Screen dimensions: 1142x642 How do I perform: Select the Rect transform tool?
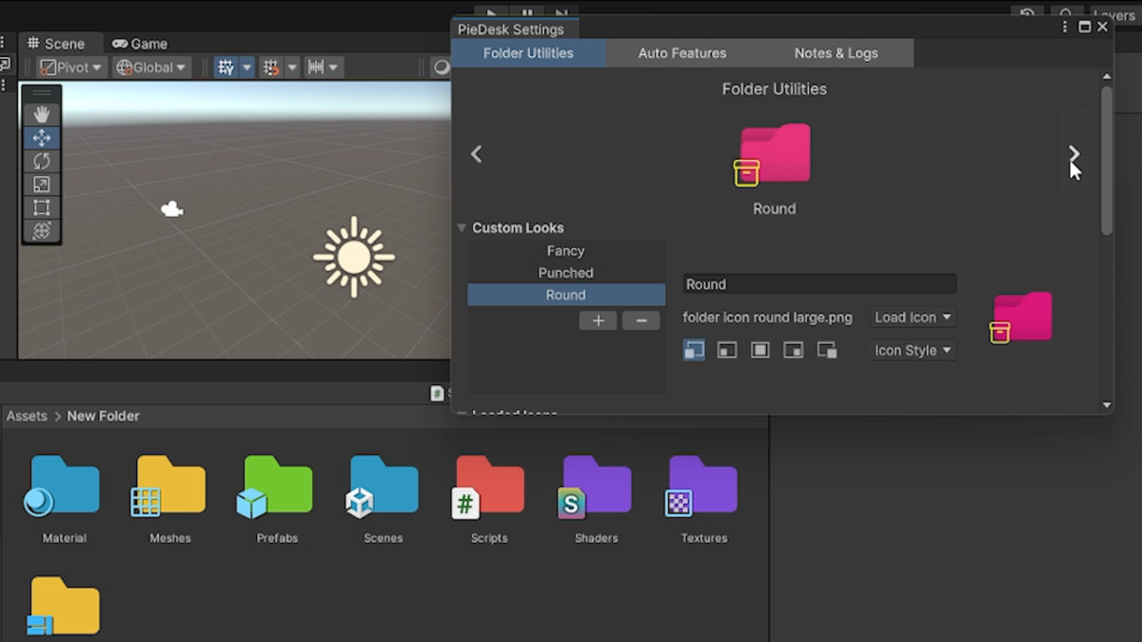(42, 207)
